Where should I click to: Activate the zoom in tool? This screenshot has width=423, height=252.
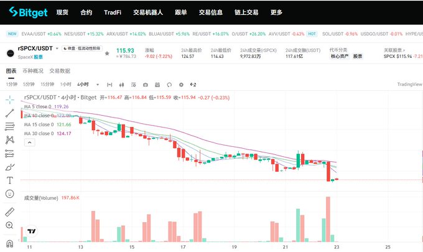[x=9, y=225]
